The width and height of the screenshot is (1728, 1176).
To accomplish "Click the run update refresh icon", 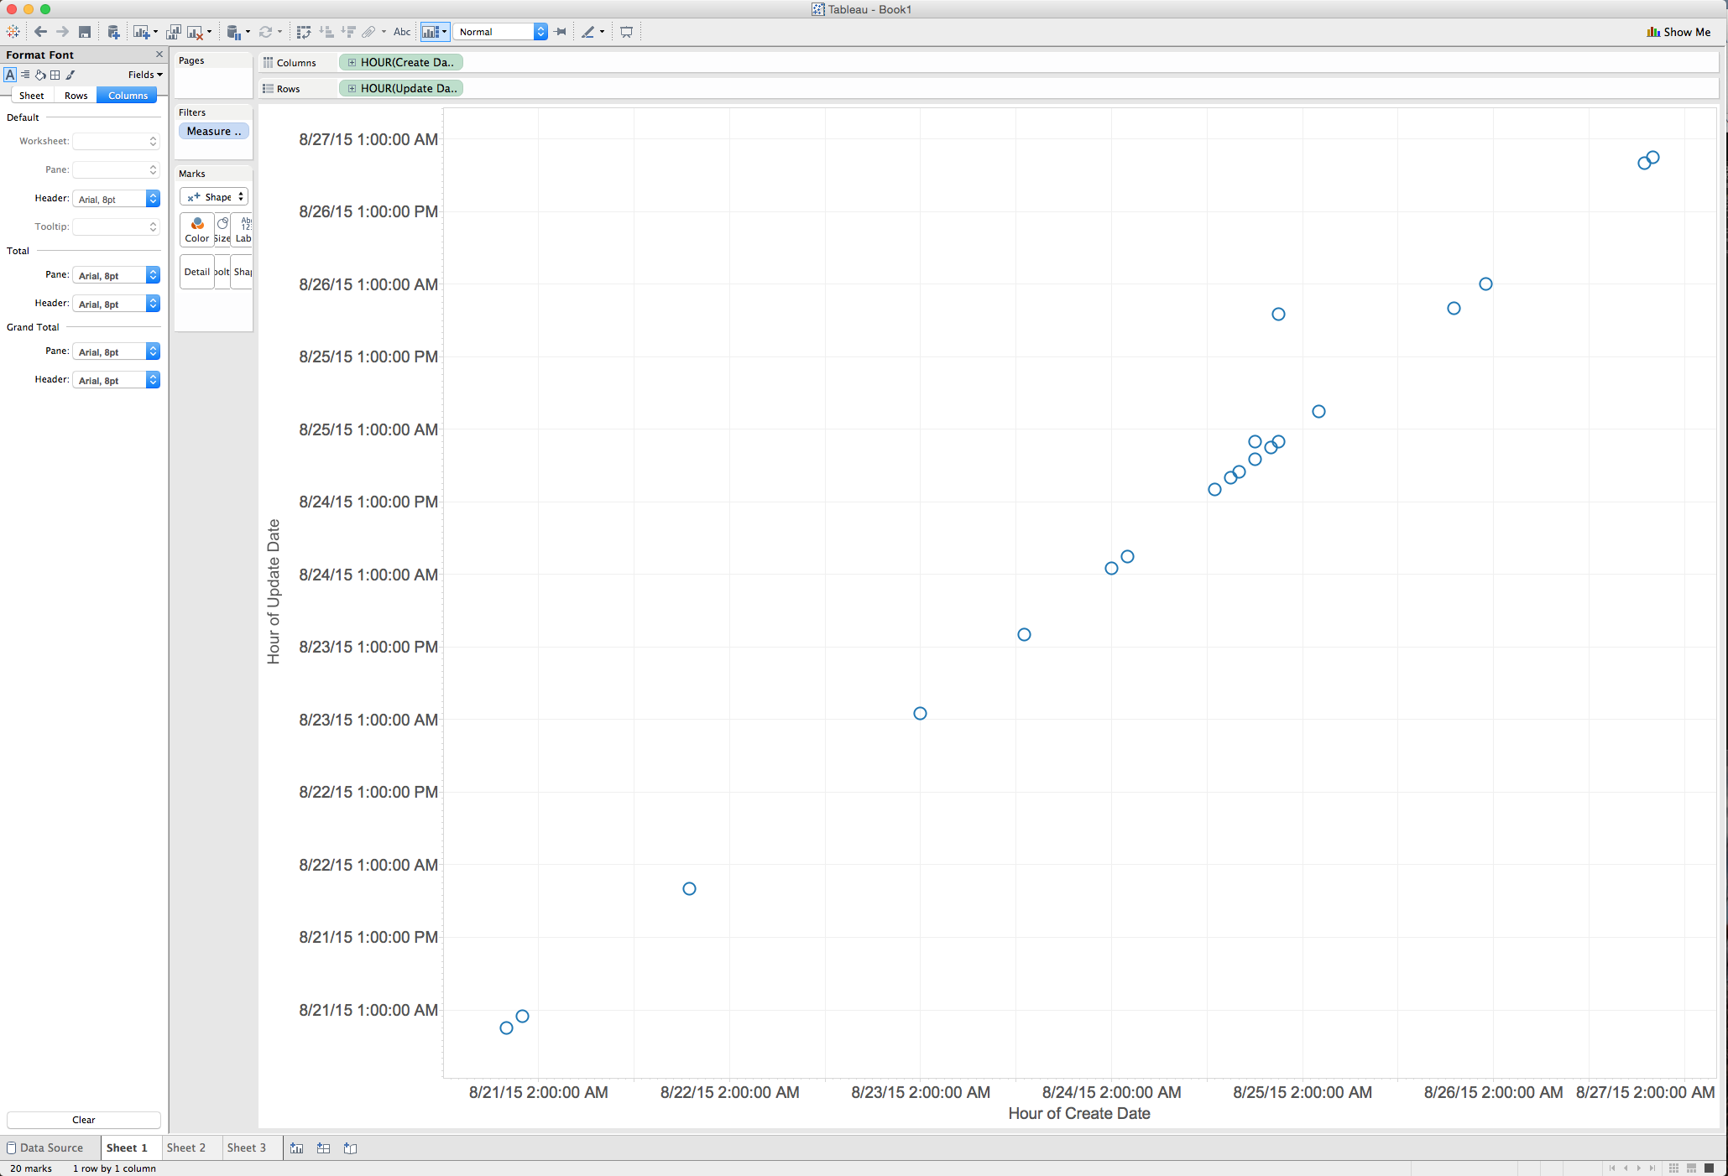I will pyautogui.click(x=265, y=32).
